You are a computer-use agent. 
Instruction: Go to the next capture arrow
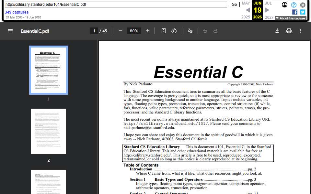tap(267, 10)
